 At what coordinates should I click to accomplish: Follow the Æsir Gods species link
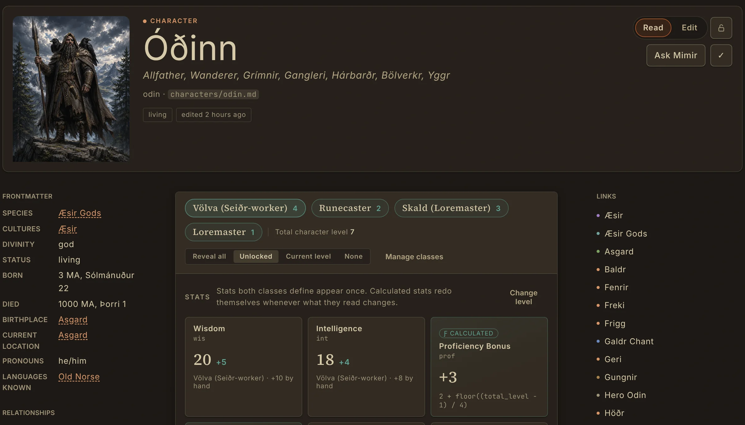79,213
